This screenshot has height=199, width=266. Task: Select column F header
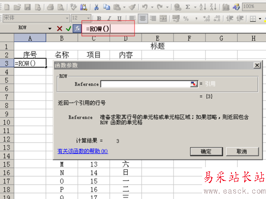(x=189, y=38)
